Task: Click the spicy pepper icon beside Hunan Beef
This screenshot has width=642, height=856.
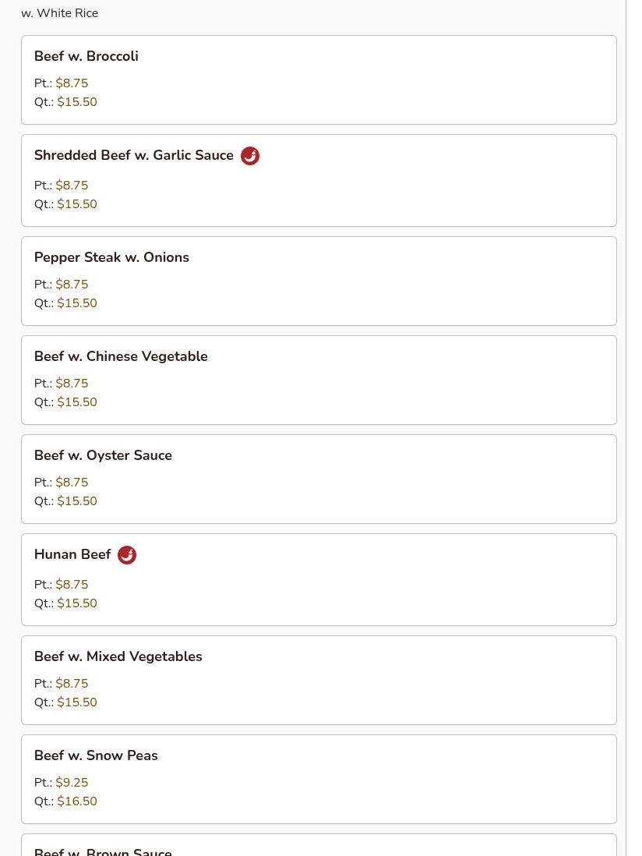Action: tap(126, 555)
